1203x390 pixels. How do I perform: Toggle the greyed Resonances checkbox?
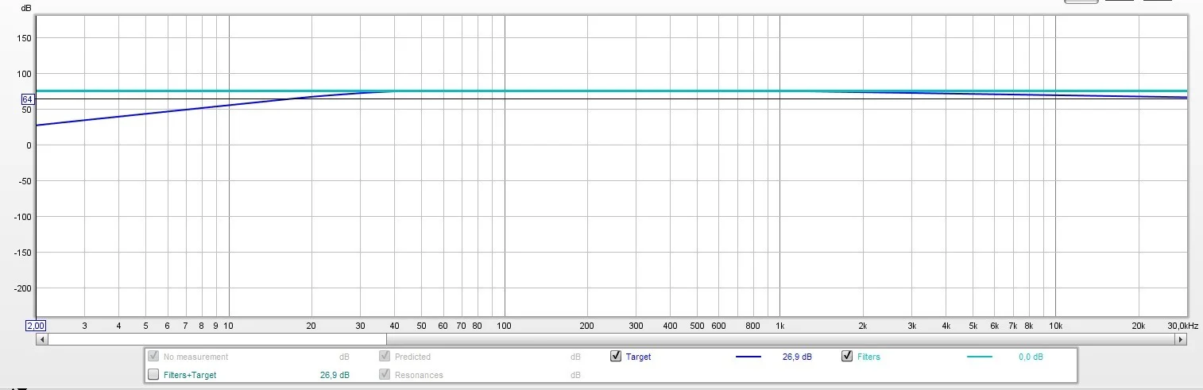385,375
